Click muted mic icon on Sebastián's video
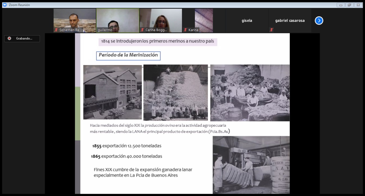 pyautogui.click(x=56, y=30)
